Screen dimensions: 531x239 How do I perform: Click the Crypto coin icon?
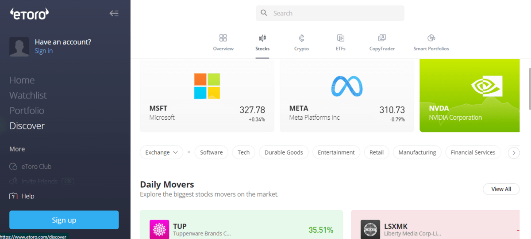point(301,38)
